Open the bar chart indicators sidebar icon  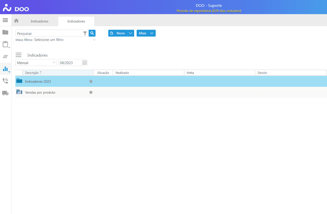pos(5,69)
